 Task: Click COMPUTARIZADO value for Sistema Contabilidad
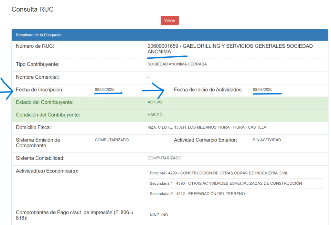coord(164,158)
